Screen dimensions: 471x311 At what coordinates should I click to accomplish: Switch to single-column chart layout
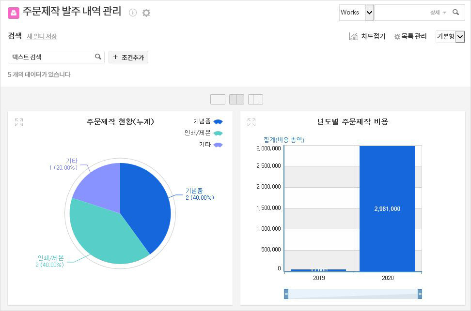click(218, 99)
